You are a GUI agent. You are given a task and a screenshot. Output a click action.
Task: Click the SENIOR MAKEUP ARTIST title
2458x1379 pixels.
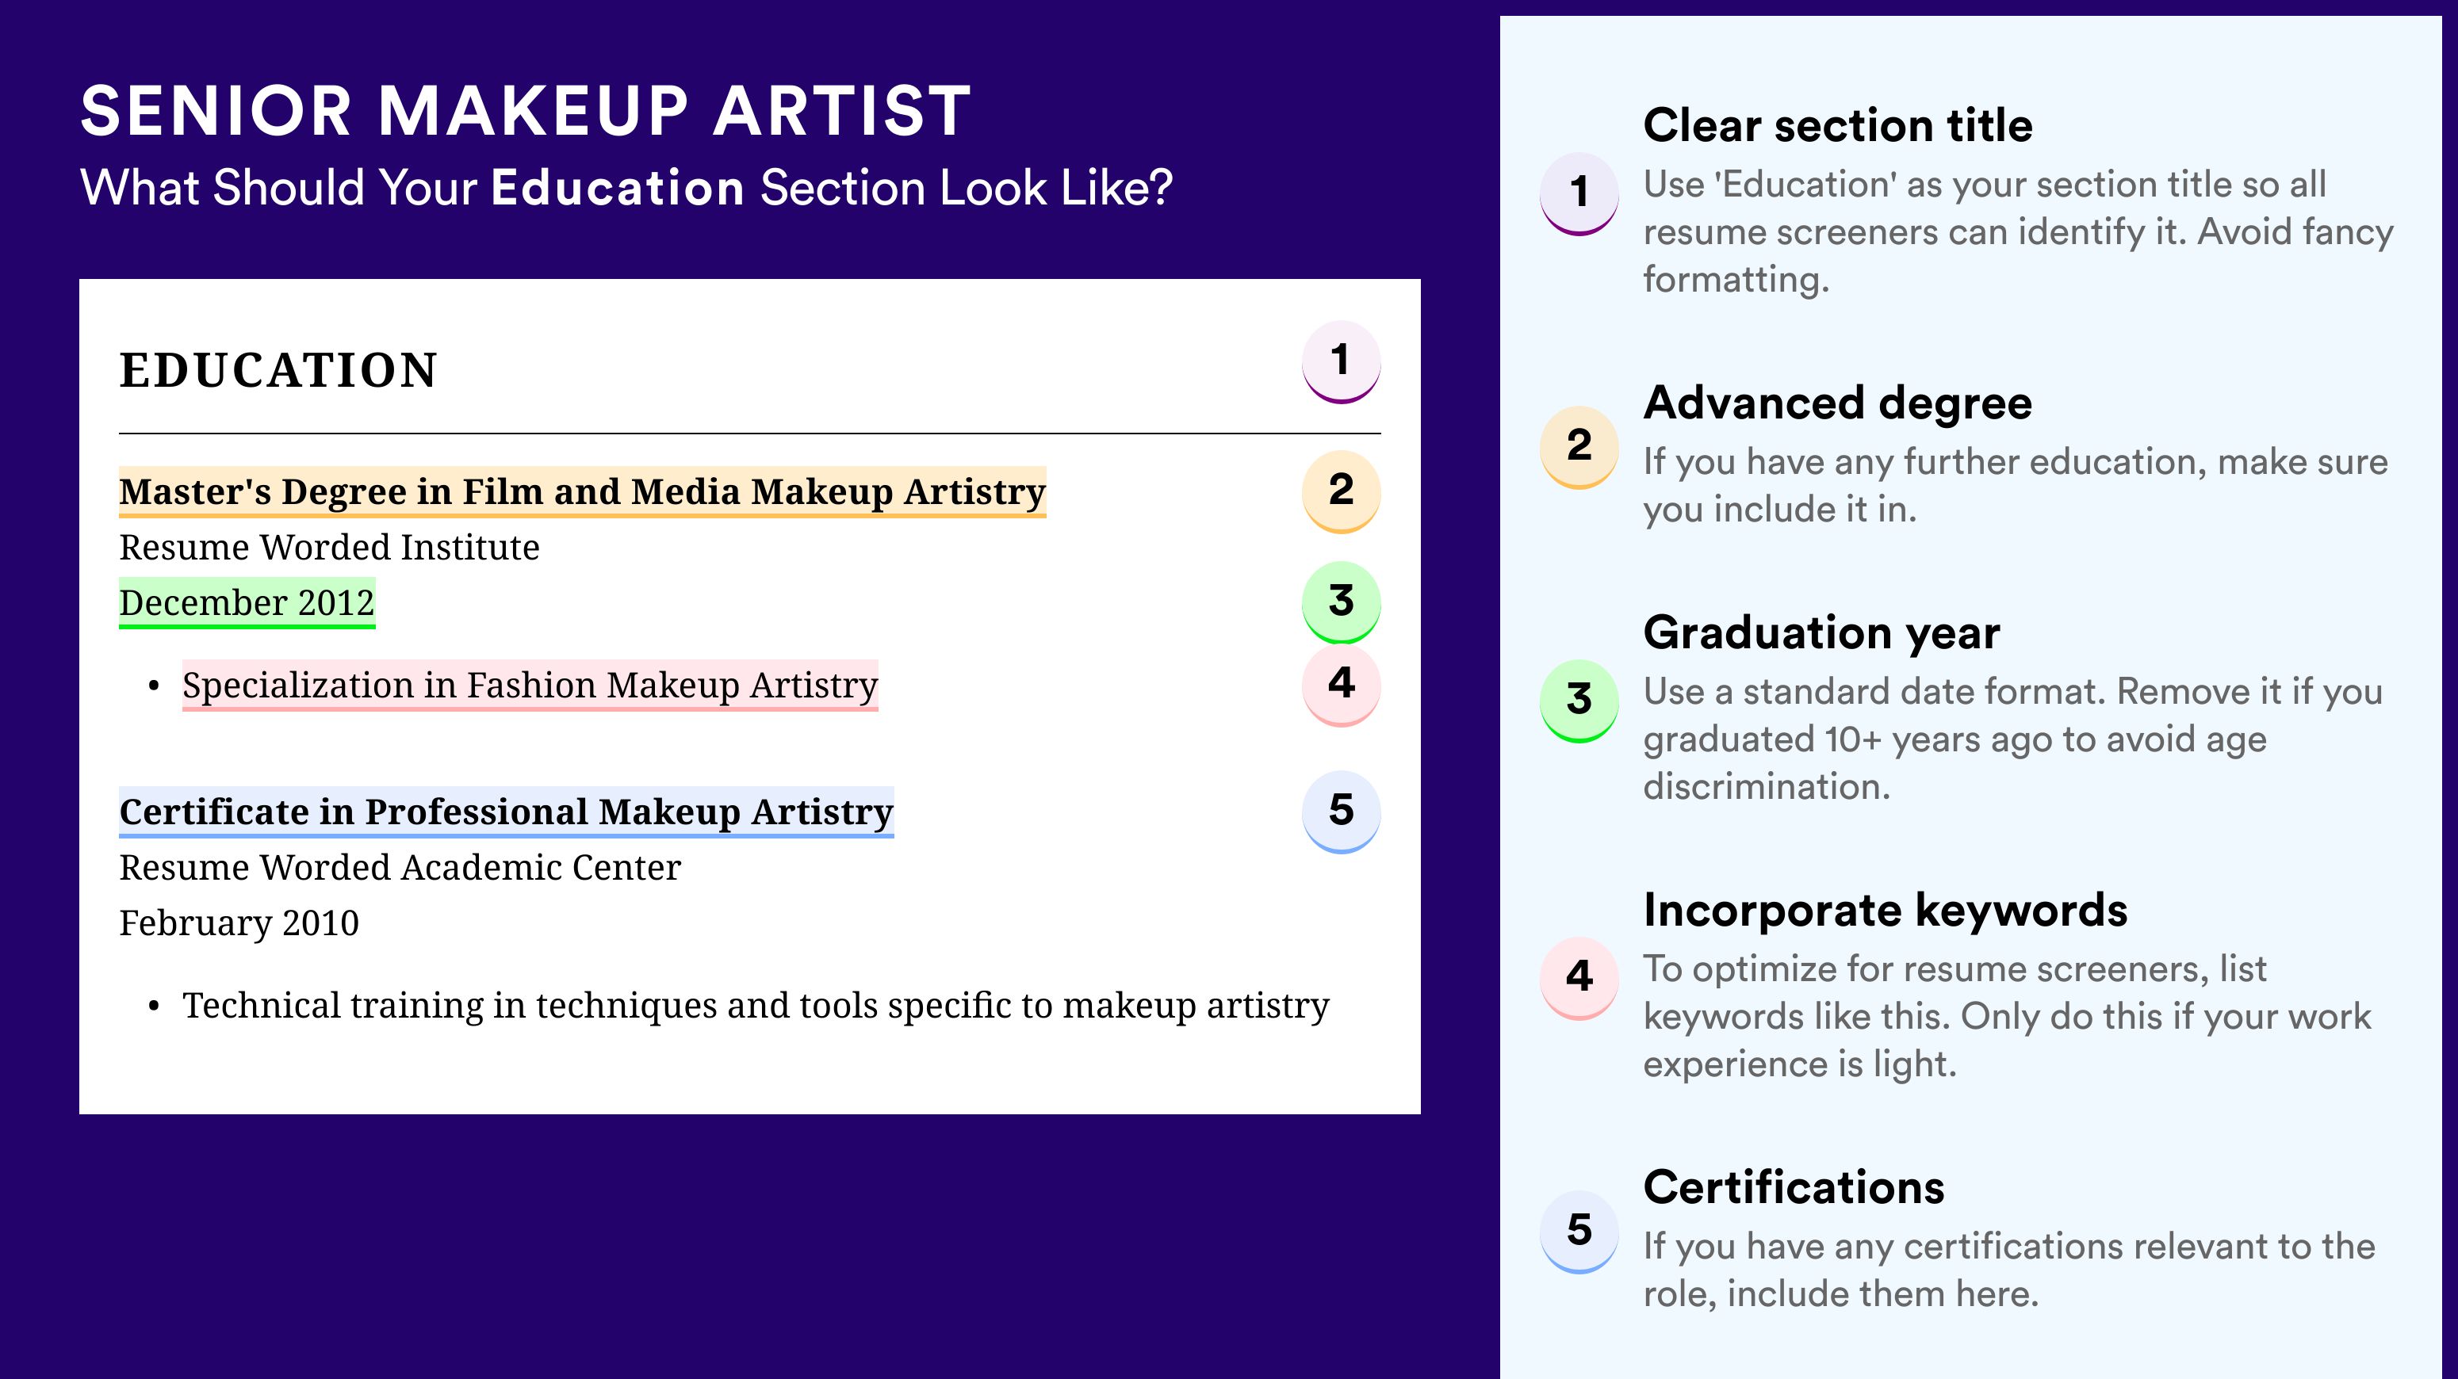[526, 111]
